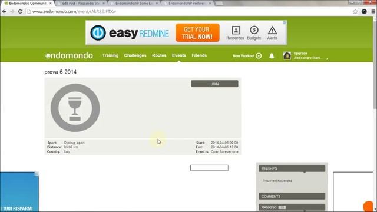
Task: Click the Cycling, sport value
Action: 74,143
